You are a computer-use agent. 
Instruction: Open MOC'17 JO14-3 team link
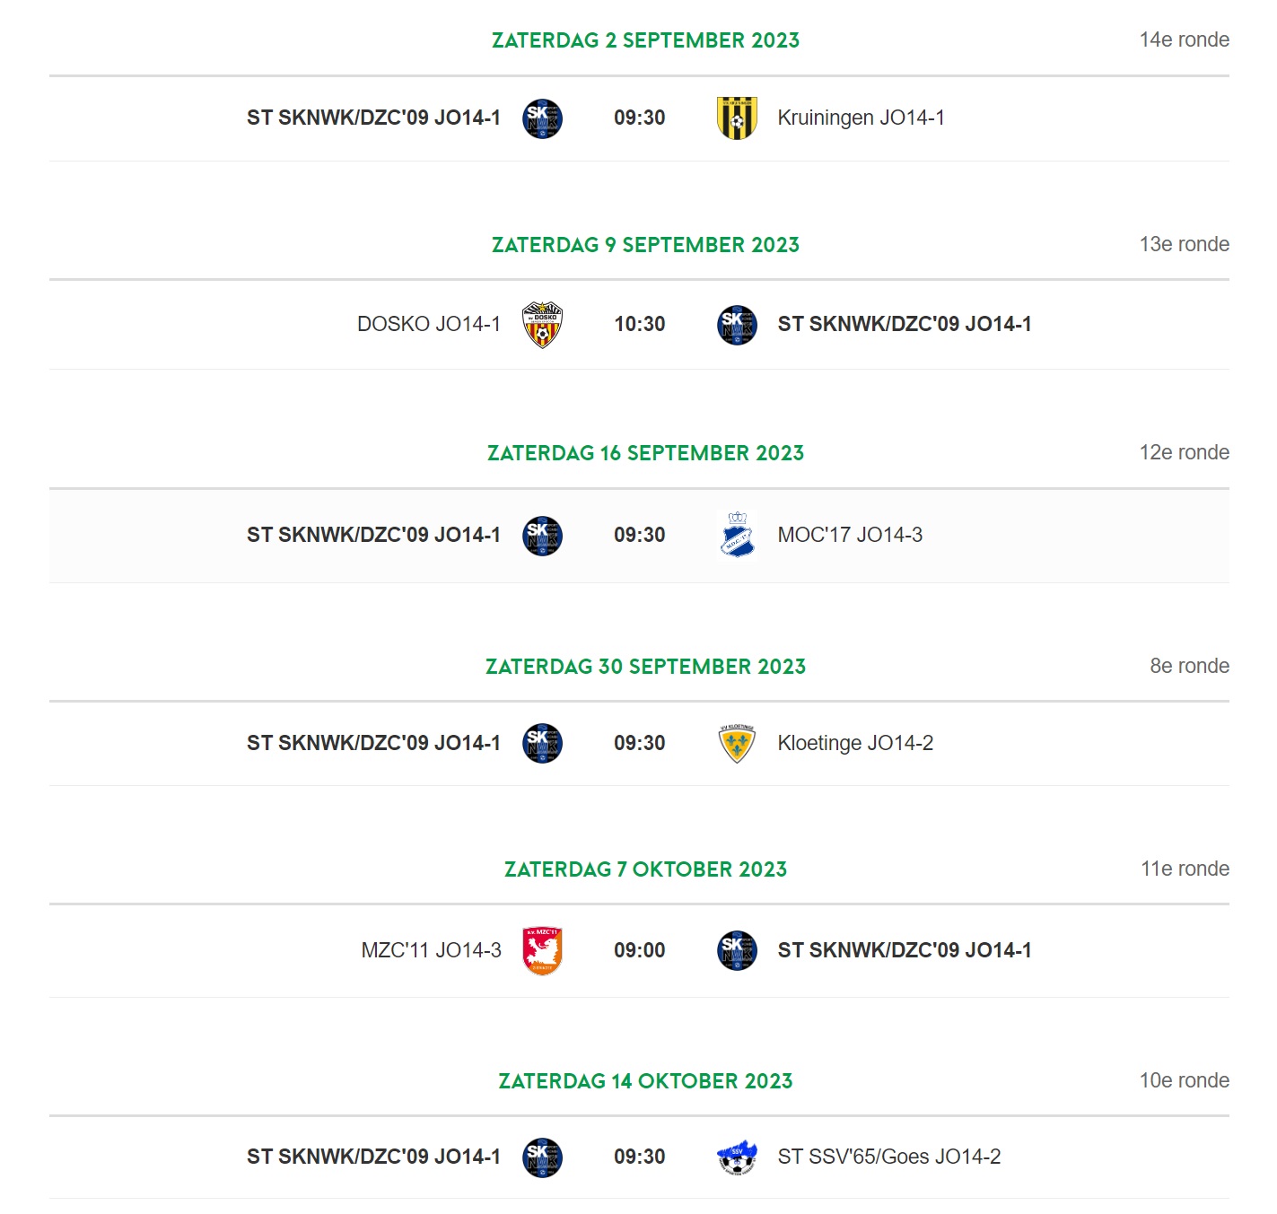(850, 535)
